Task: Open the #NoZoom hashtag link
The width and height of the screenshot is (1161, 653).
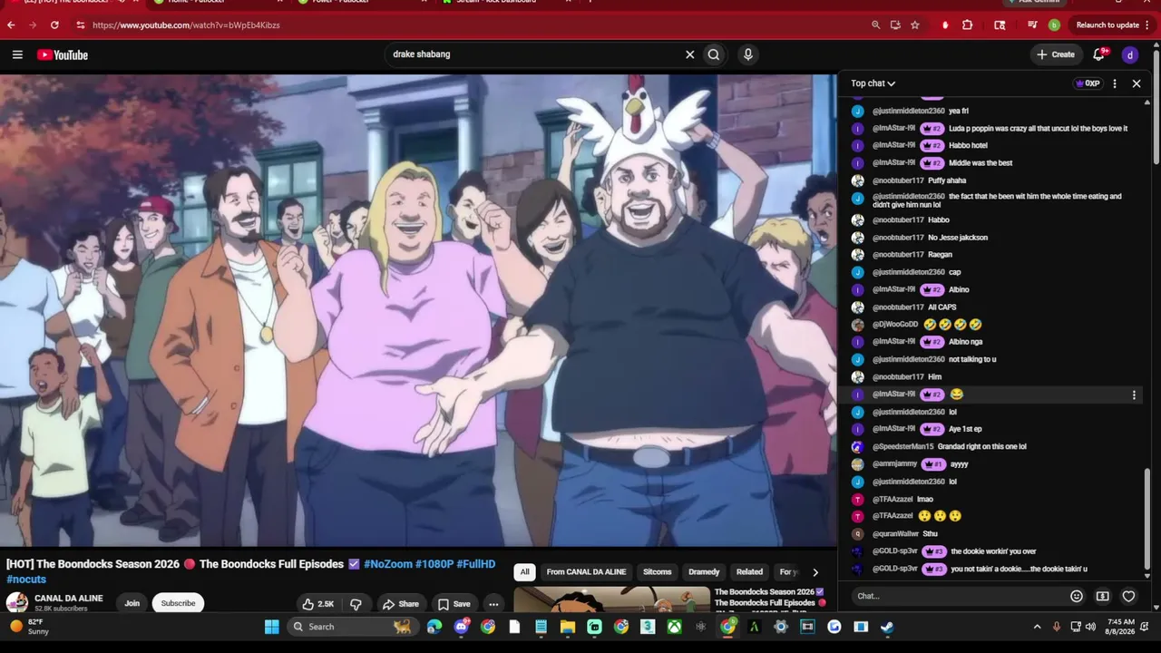Action: click(x=388, y=564)
